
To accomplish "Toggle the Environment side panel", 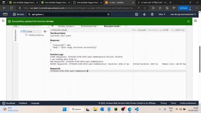I will click(15, 35).
